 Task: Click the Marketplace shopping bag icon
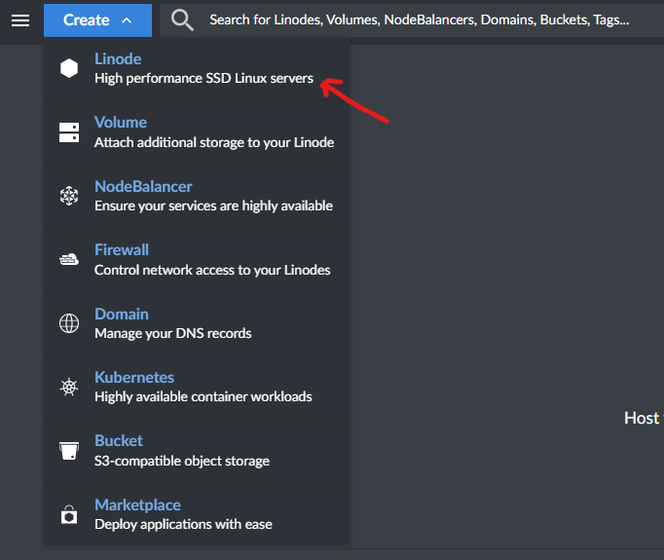click(69, 514)
